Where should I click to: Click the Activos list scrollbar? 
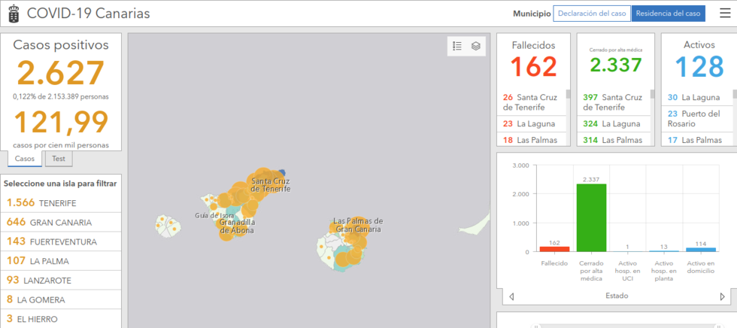coord(734,96)
